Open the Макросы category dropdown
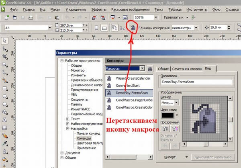 [x=142, y=68]
